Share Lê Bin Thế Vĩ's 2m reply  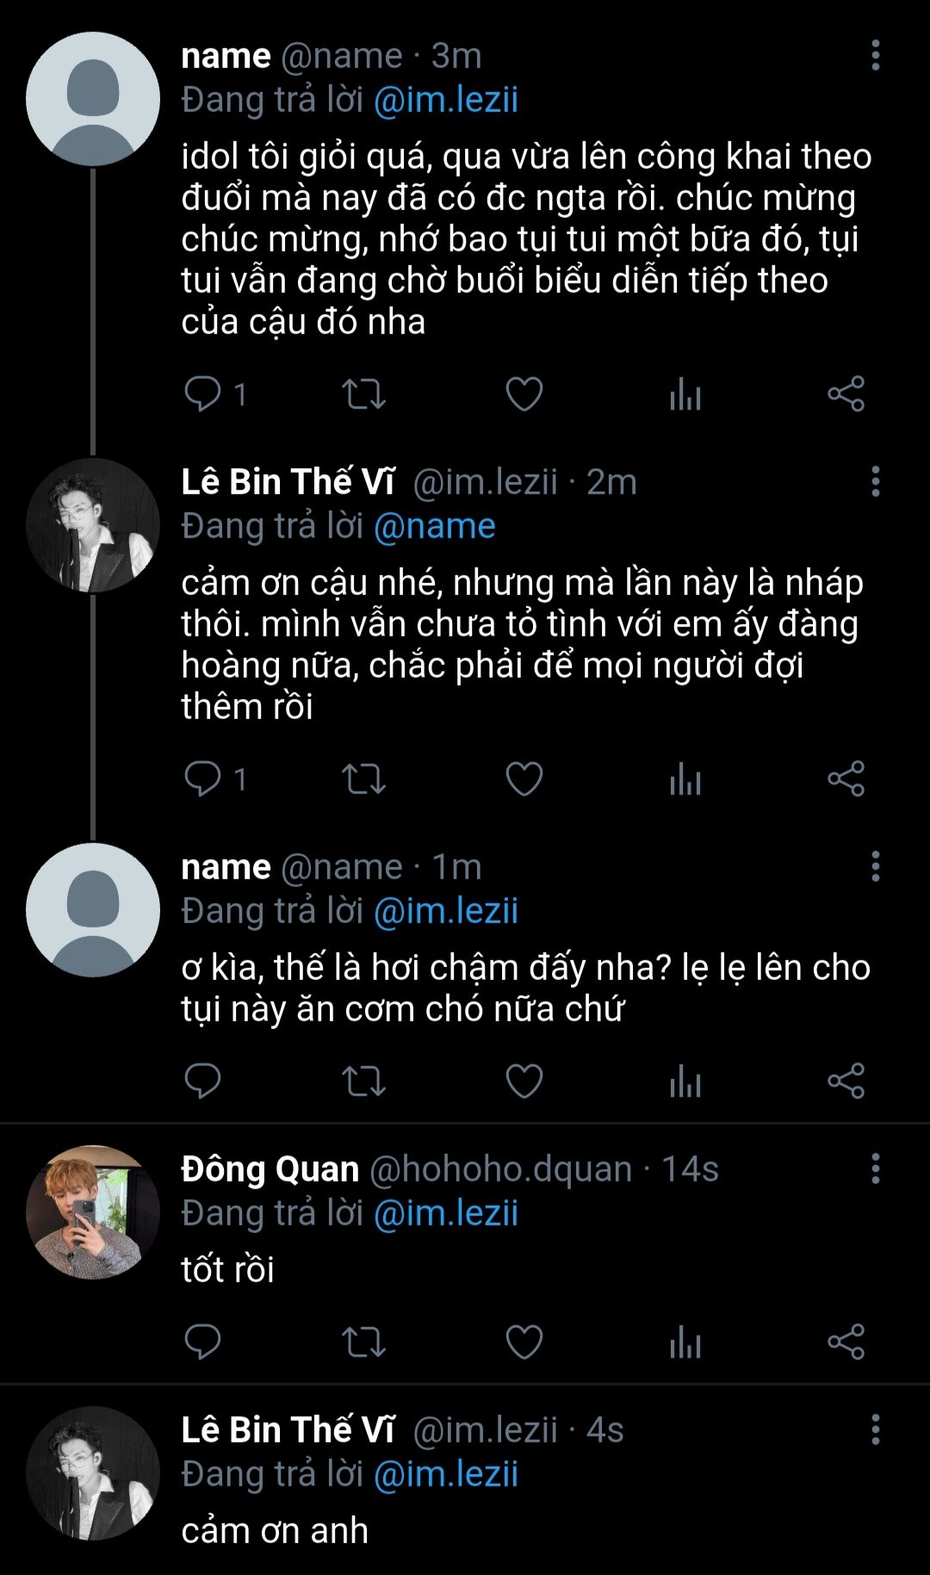pos(846,779)
